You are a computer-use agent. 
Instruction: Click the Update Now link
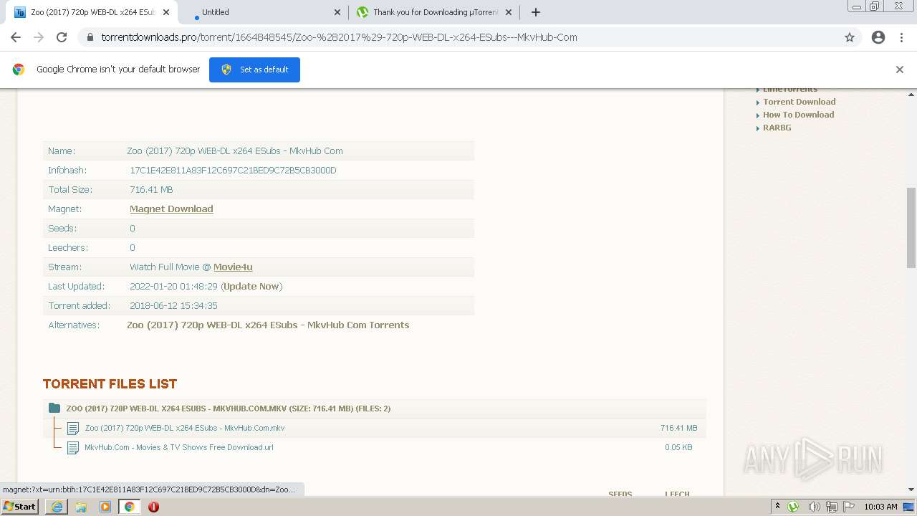[251, 287]
